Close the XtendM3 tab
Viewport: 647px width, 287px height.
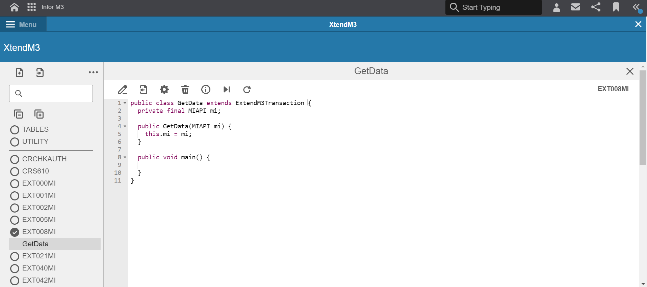point(638,24)
